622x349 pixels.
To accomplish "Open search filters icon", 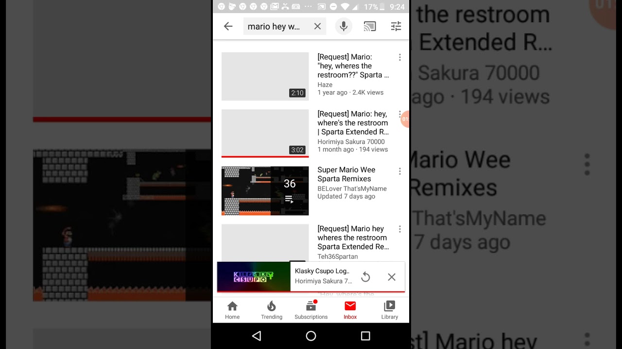I will coord(396,27).
